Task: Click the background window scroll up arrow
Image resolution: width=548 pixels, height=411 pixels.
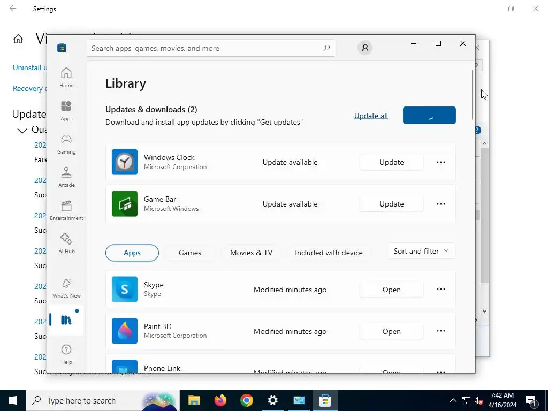Action: [484, 143]
